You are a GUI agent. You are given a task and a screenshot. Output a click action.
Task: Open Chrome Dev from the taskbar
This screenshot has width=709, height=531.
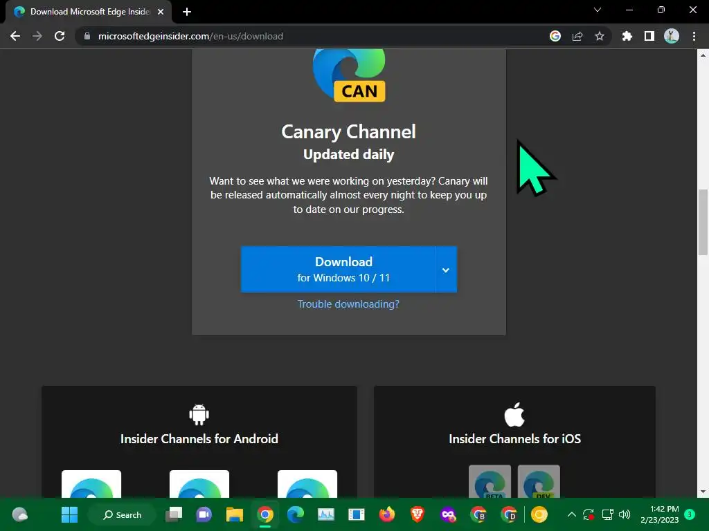[509, 514]
